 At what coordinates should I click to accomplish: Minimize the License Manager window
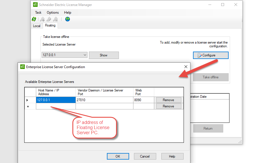pyautogui.click(x=210, y=5)
